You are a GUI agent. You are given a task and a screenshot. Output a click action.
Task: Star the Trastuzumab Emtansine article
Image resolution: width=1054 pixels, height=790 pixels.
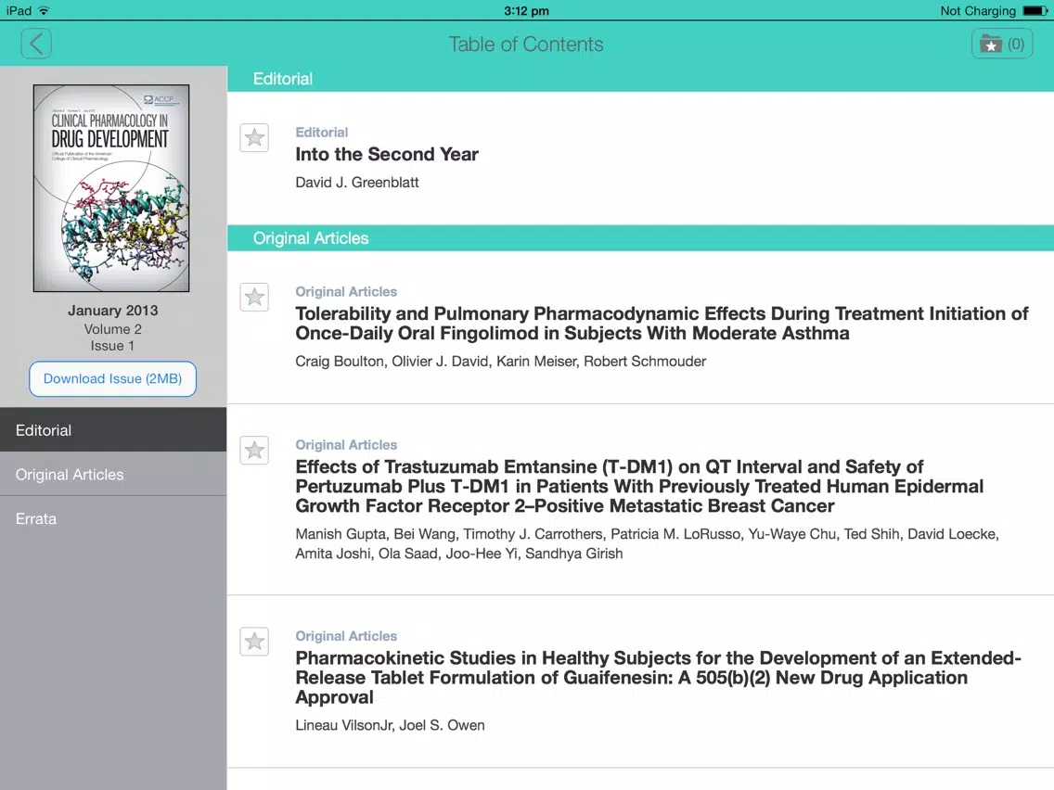pos(254,450)
